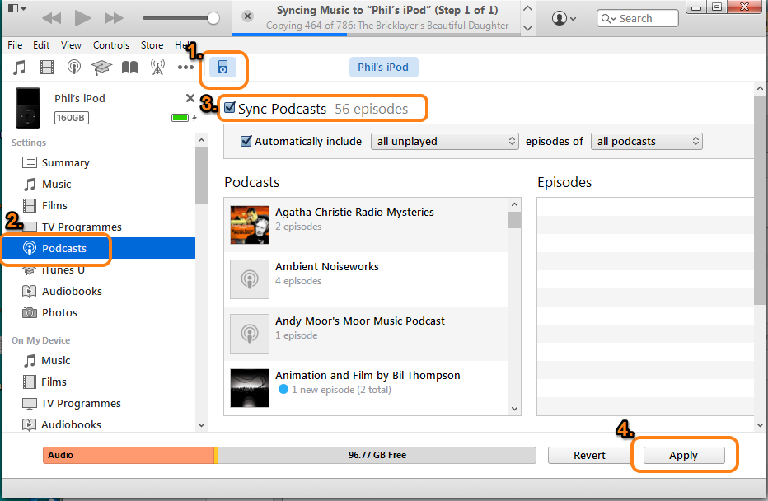Open the Edit menu
Image resolution: width=768 pixels, height=501 pixels.
coord(41,45)
